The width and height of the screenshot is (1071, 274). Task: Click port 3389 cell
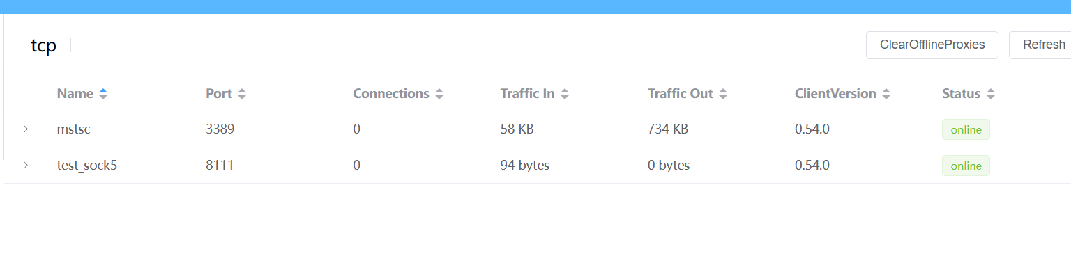(x=222, y=129)
